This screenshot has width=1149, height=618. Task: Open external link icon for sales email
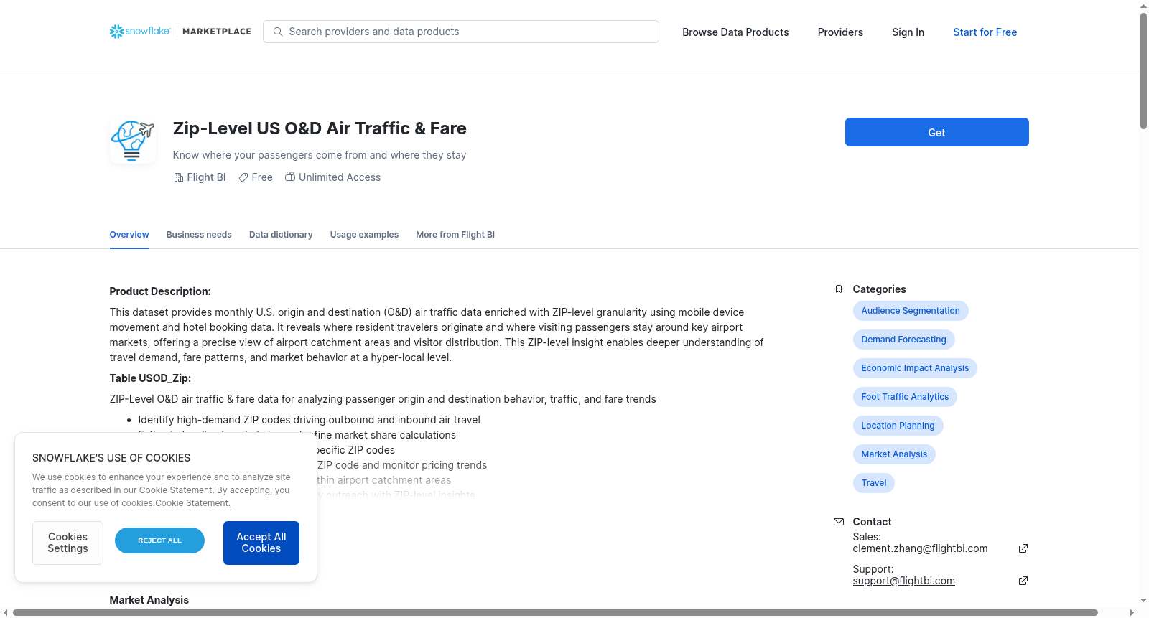pos(1023,548)
